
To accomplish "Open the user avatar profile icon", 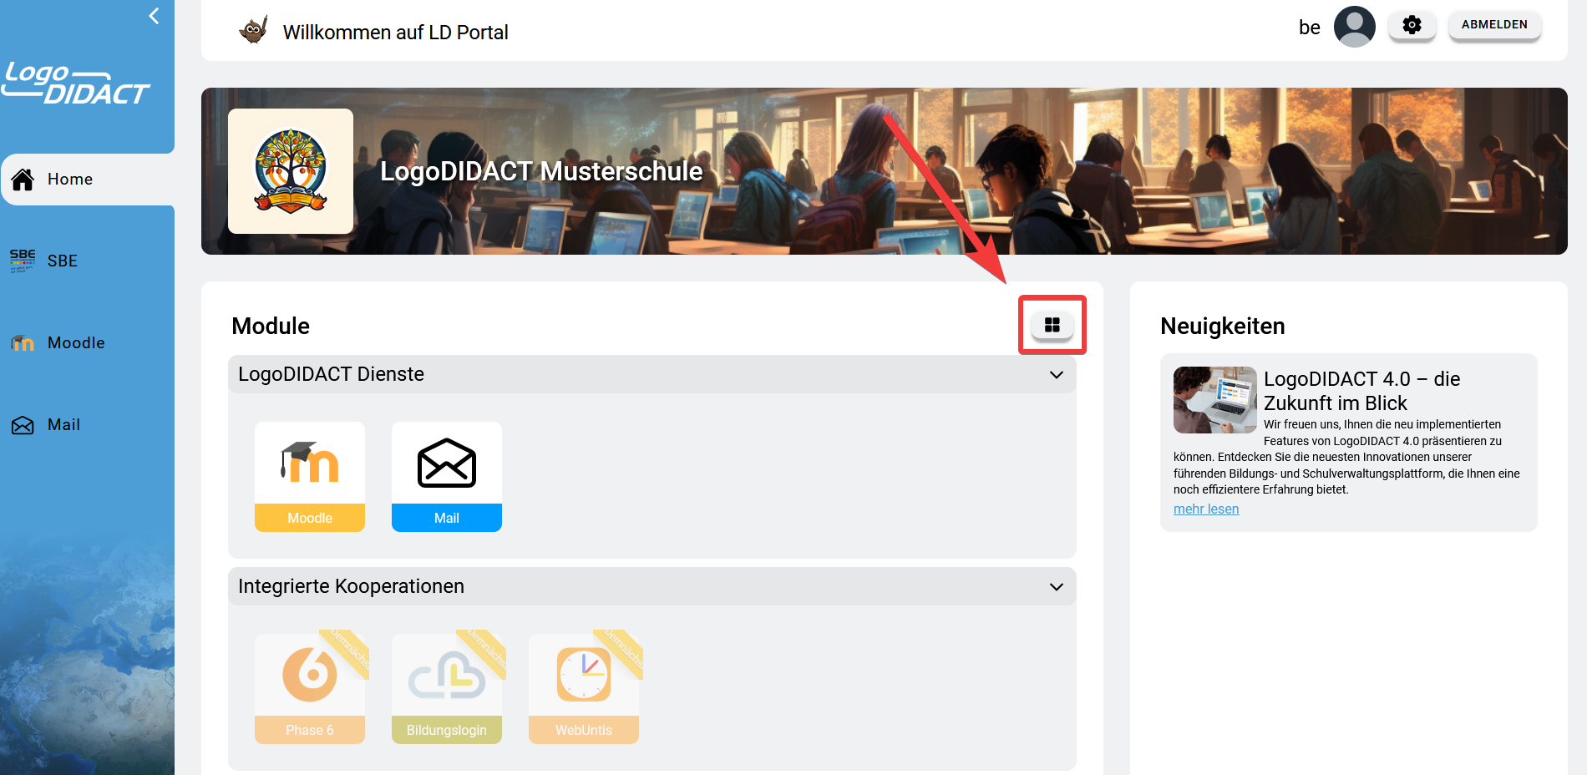I will pos(1354,27).
